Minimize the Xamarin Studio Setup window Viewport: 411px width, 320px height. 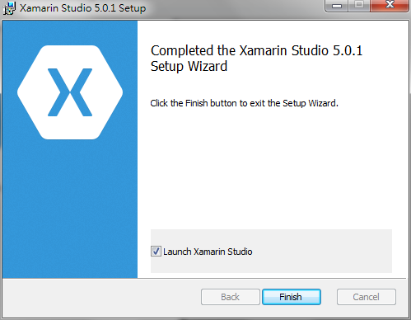(x=337, y=5)
